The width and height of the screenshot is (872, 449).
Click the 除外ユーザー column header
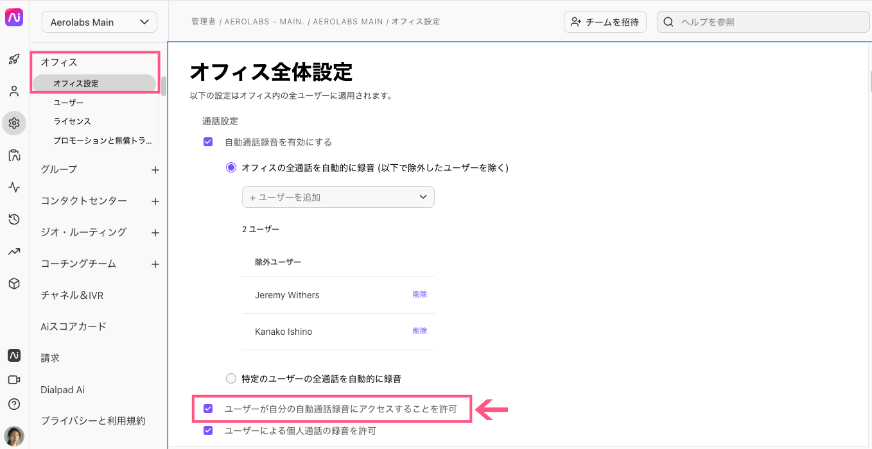click(x=278, y=262)
